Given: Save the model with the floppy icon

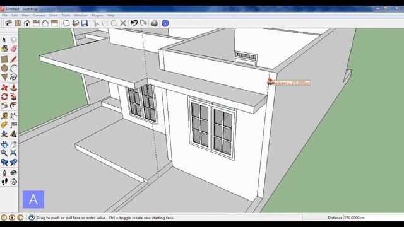Looking at the screenshot, I should 85,23.
